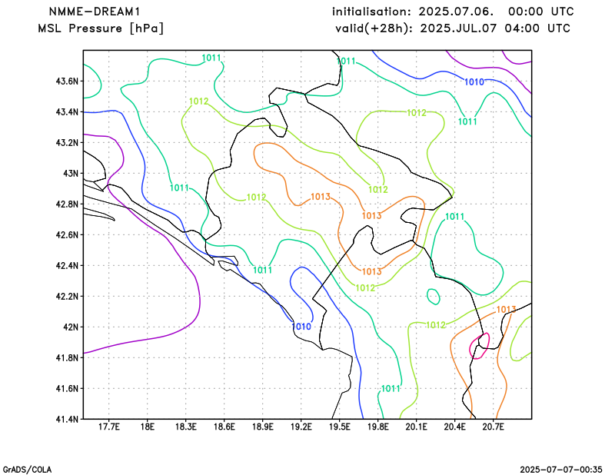The height and width of the screenshot is (475, 615).
Task: Select the "20.7E" longitude label
Action: (x=493, y=427)
